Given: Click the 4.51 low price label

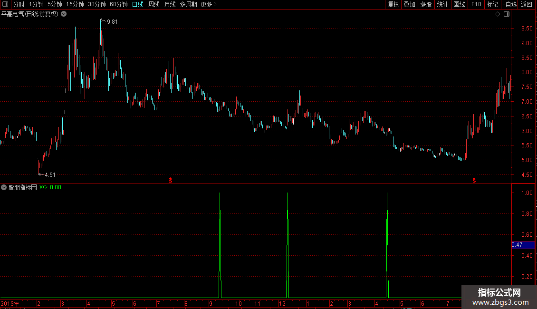Looking at the screenshot, I should tap(50, 175).
